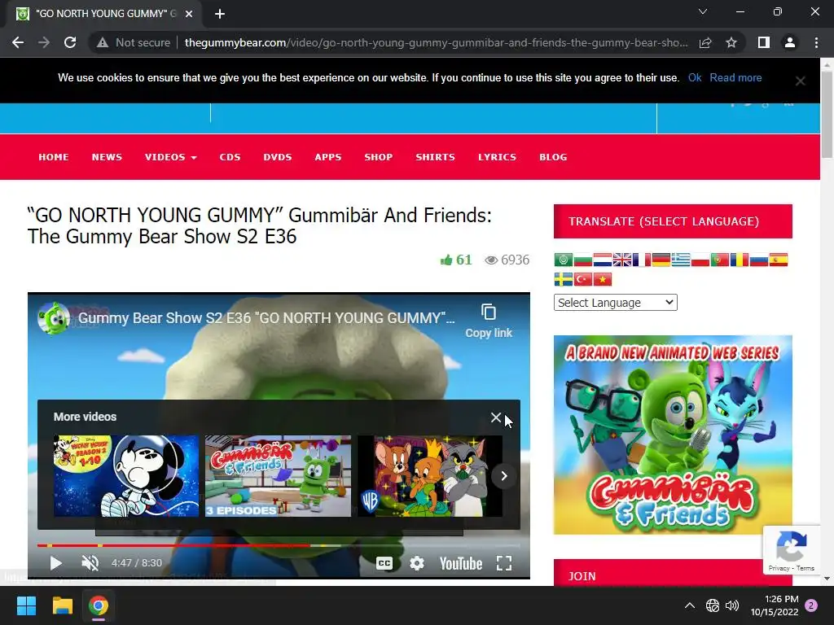Open the Chrome profile menu

coord(790,42)
